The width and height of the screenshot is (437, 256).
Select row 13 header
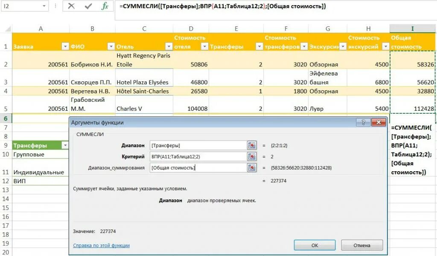click(x=6, y=190)
